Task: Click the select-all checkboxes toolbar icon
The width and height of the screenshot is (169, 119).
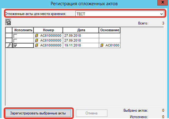Action: click(x=8, y=22)
